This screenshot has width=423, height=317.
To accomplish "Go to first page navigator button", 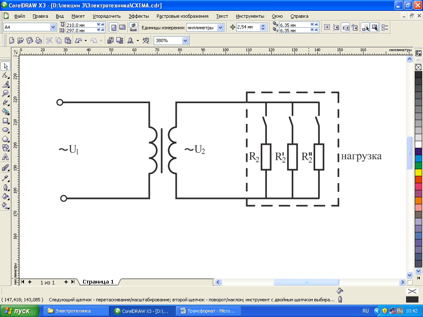I will (x=23, y=282).
